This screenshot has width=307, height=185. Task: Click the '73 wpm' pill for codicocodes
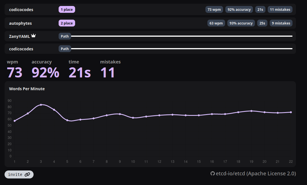[214, 9]
